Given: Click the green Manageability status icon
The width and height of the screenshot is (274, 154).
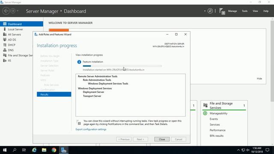Looking at the screenshot, I should click(205, 113).
